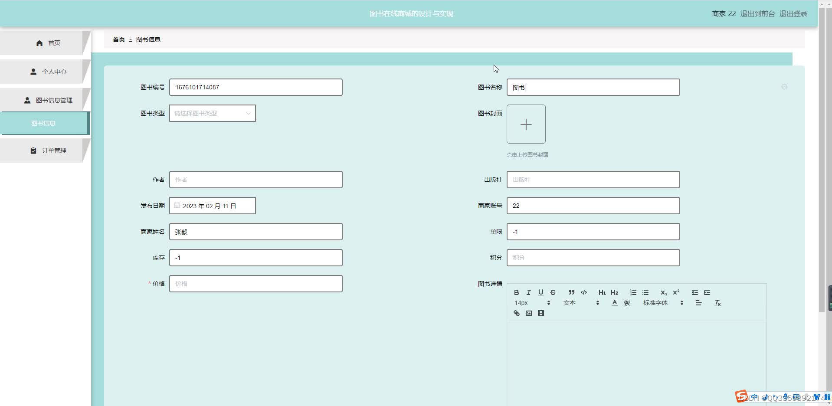Open 订单管理 in the sidebar
This screenshot has height=406, width=832.
[x=45, y=151]
